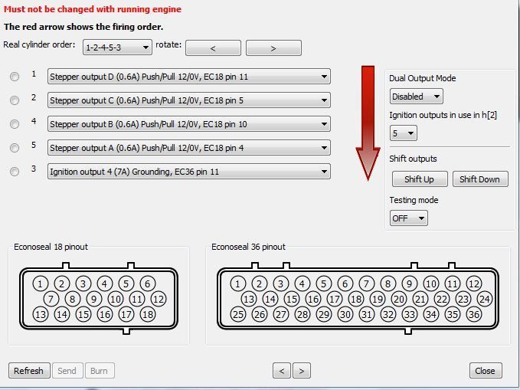
Task: Click the 'Dual Output Mode' label
Action: tap(423, 78)
